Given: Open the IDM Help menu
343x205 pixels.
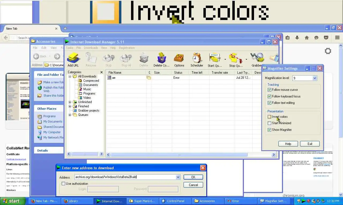Looking at the screenshot, I should pos(113,48).
